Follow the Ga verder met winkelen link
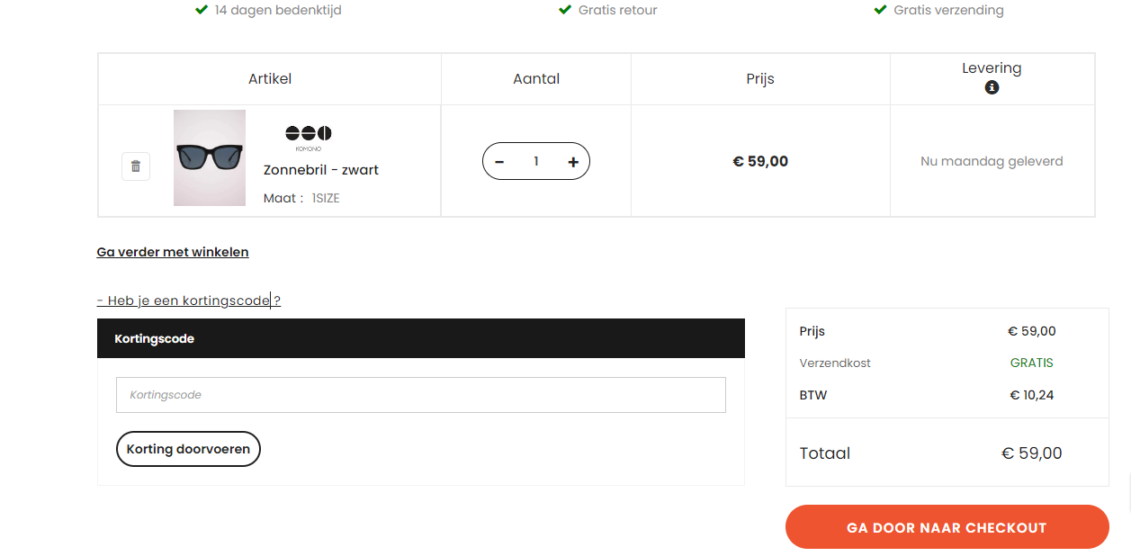1131x556 pixels. click(x=173, y=252)
